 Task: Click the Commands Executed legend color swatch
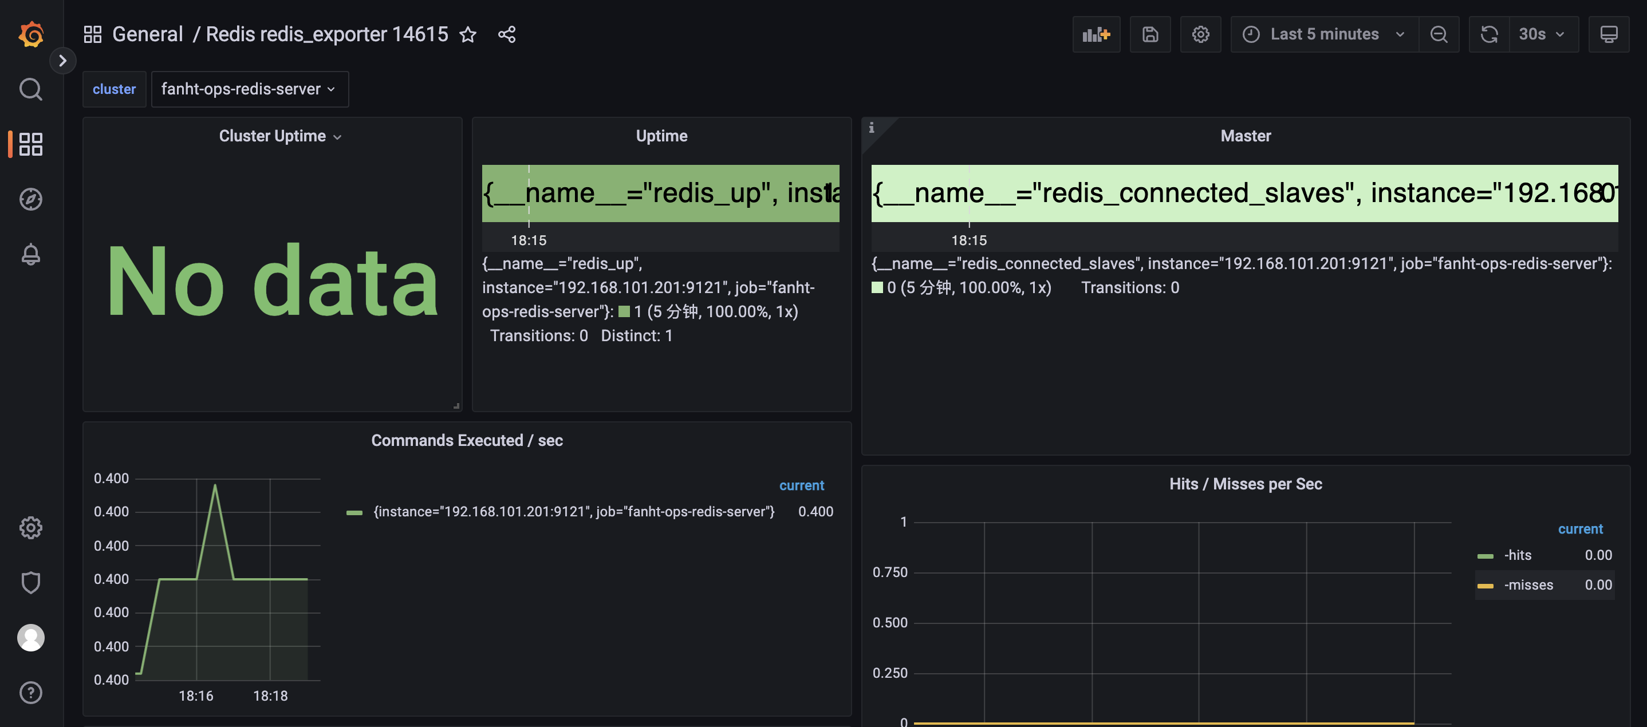pos(354,513)
